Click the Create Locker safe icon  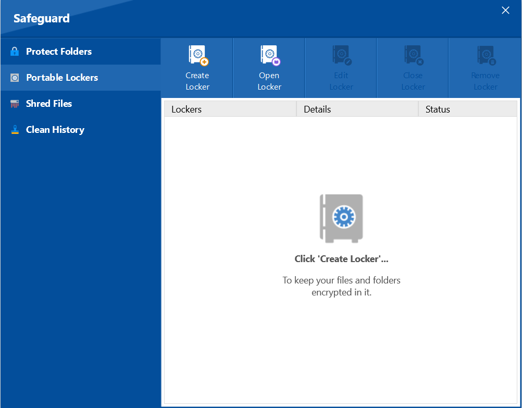click(x=198, y=55)
